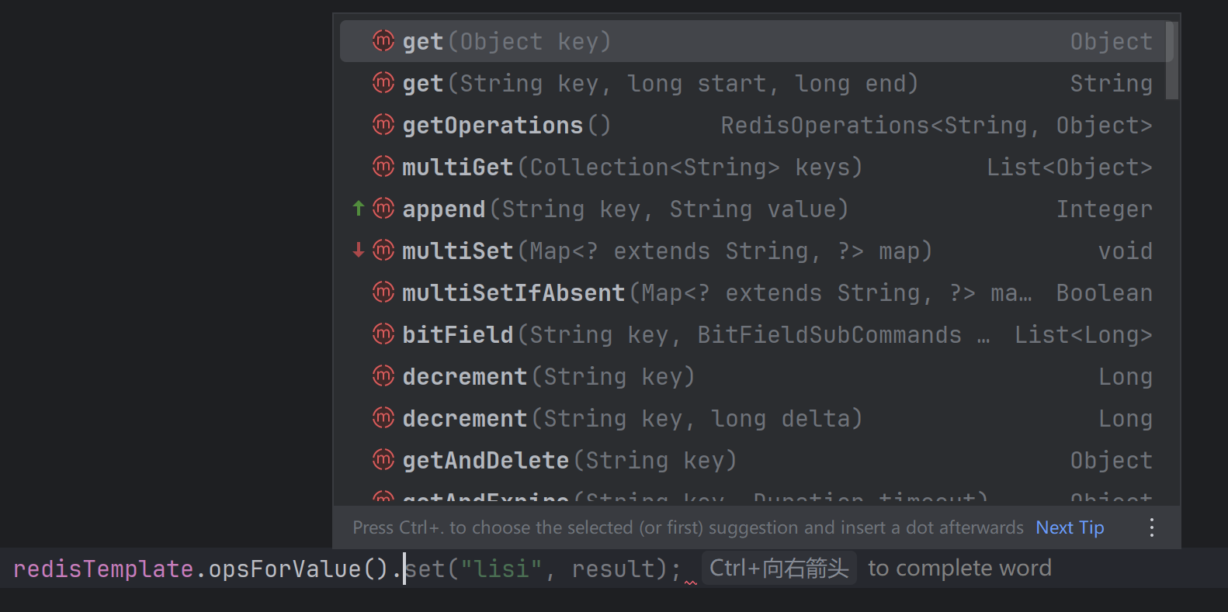The image size is (1228, 612).
Task: Click method icon next to get(Object key)
Action: (383, 40)
